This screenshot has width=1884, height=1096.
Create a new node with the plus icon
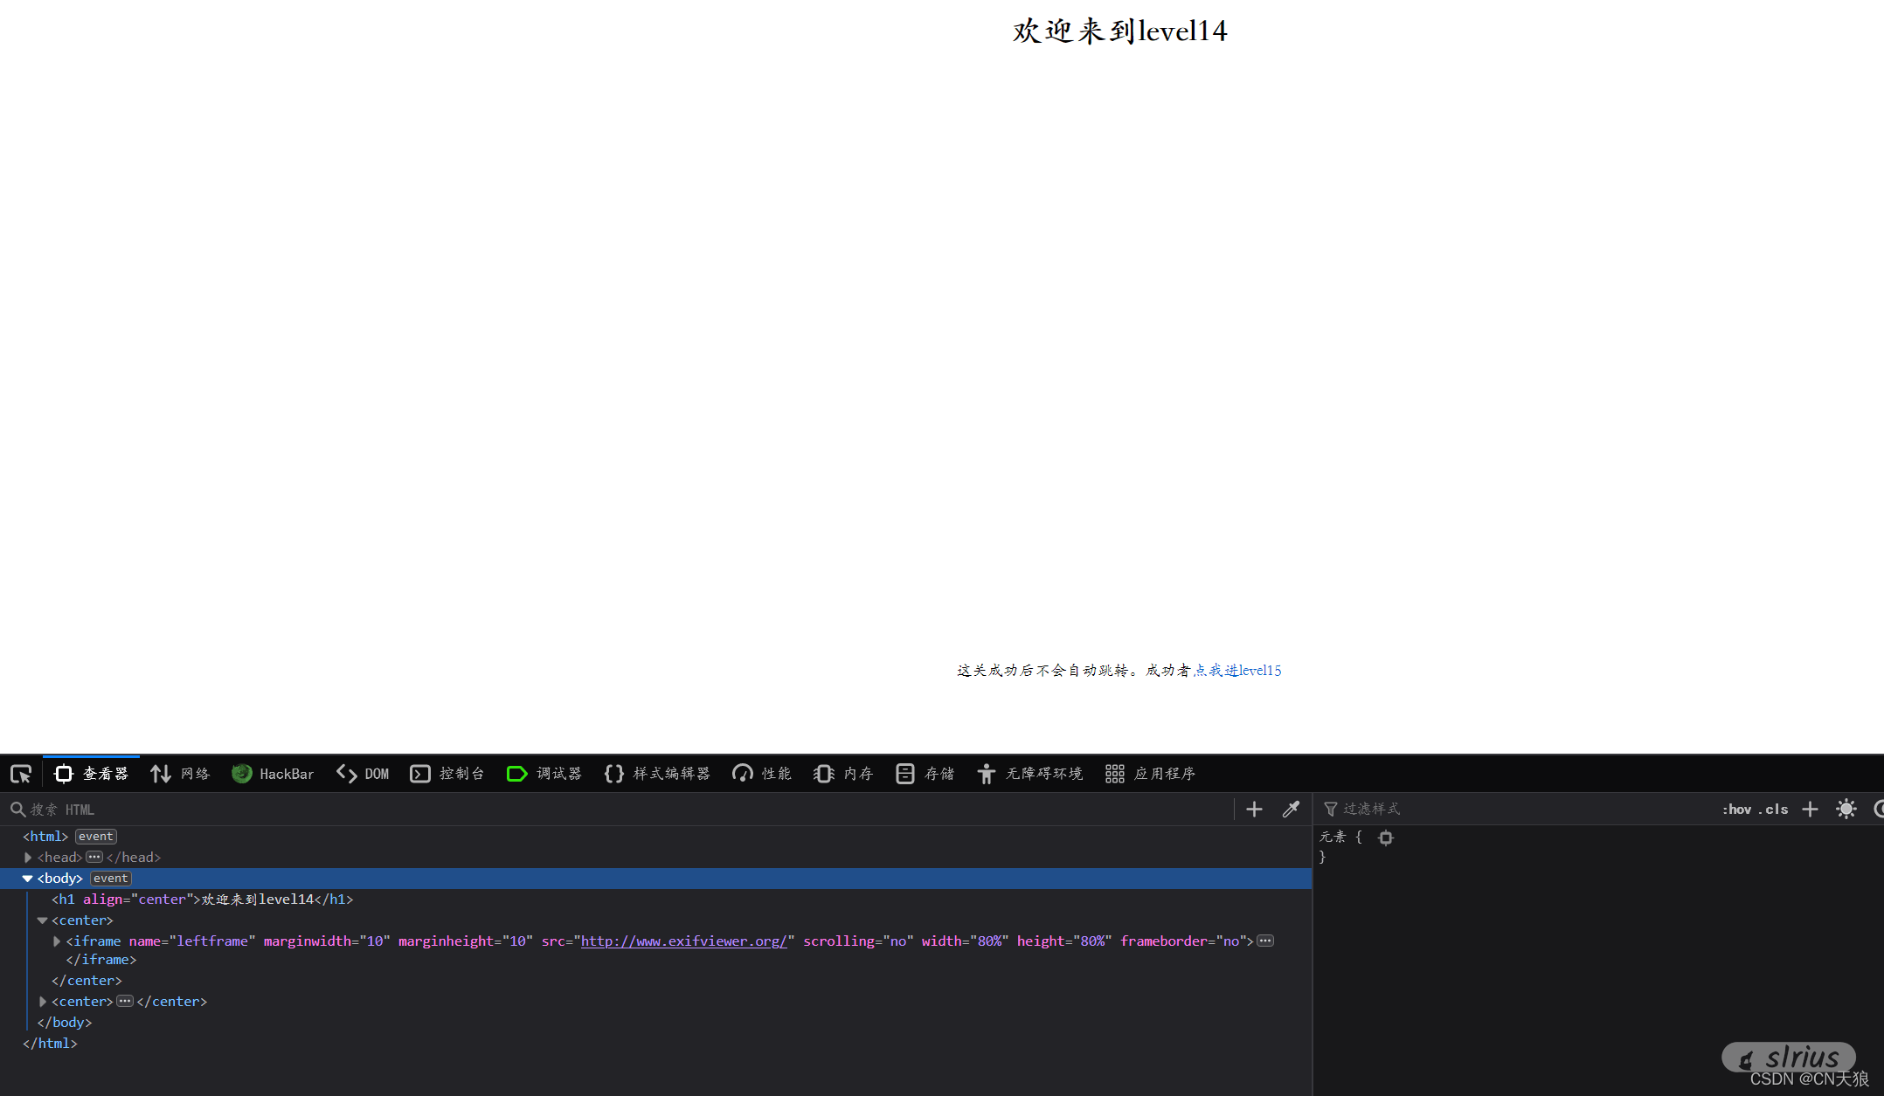pyautogui.click(x=1253, y=809)
